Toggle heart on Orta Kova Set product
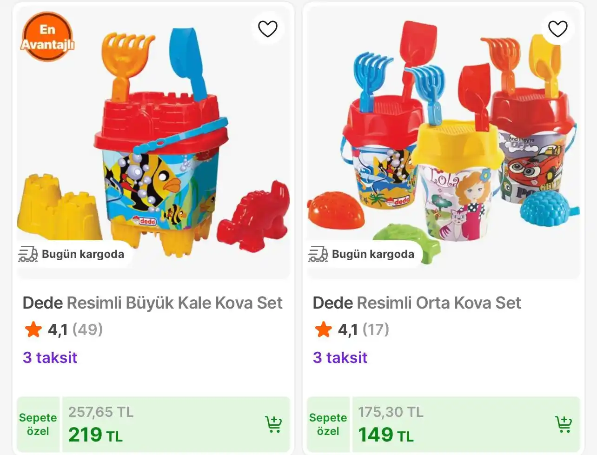Image resolution: width=597 pixels, height=455 pixels. tap(558, 29)
